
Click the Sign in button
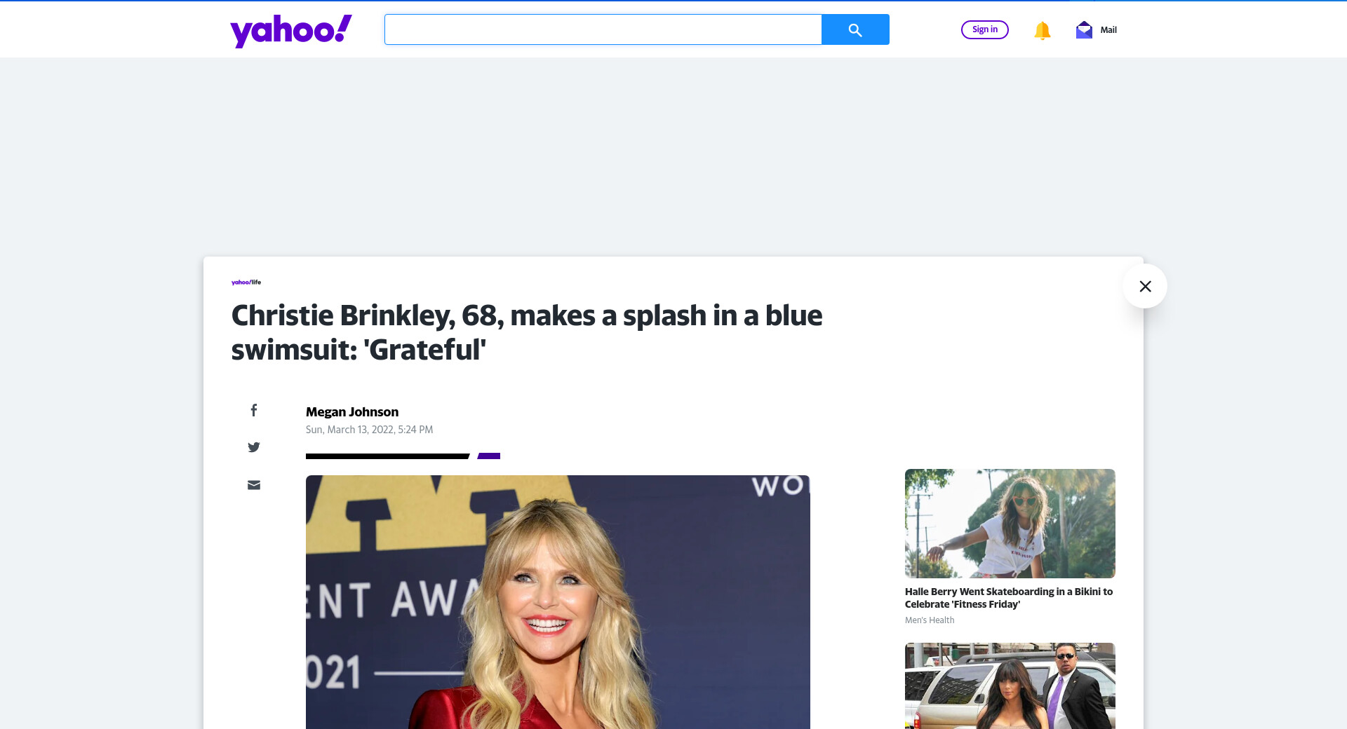[984, 29]
